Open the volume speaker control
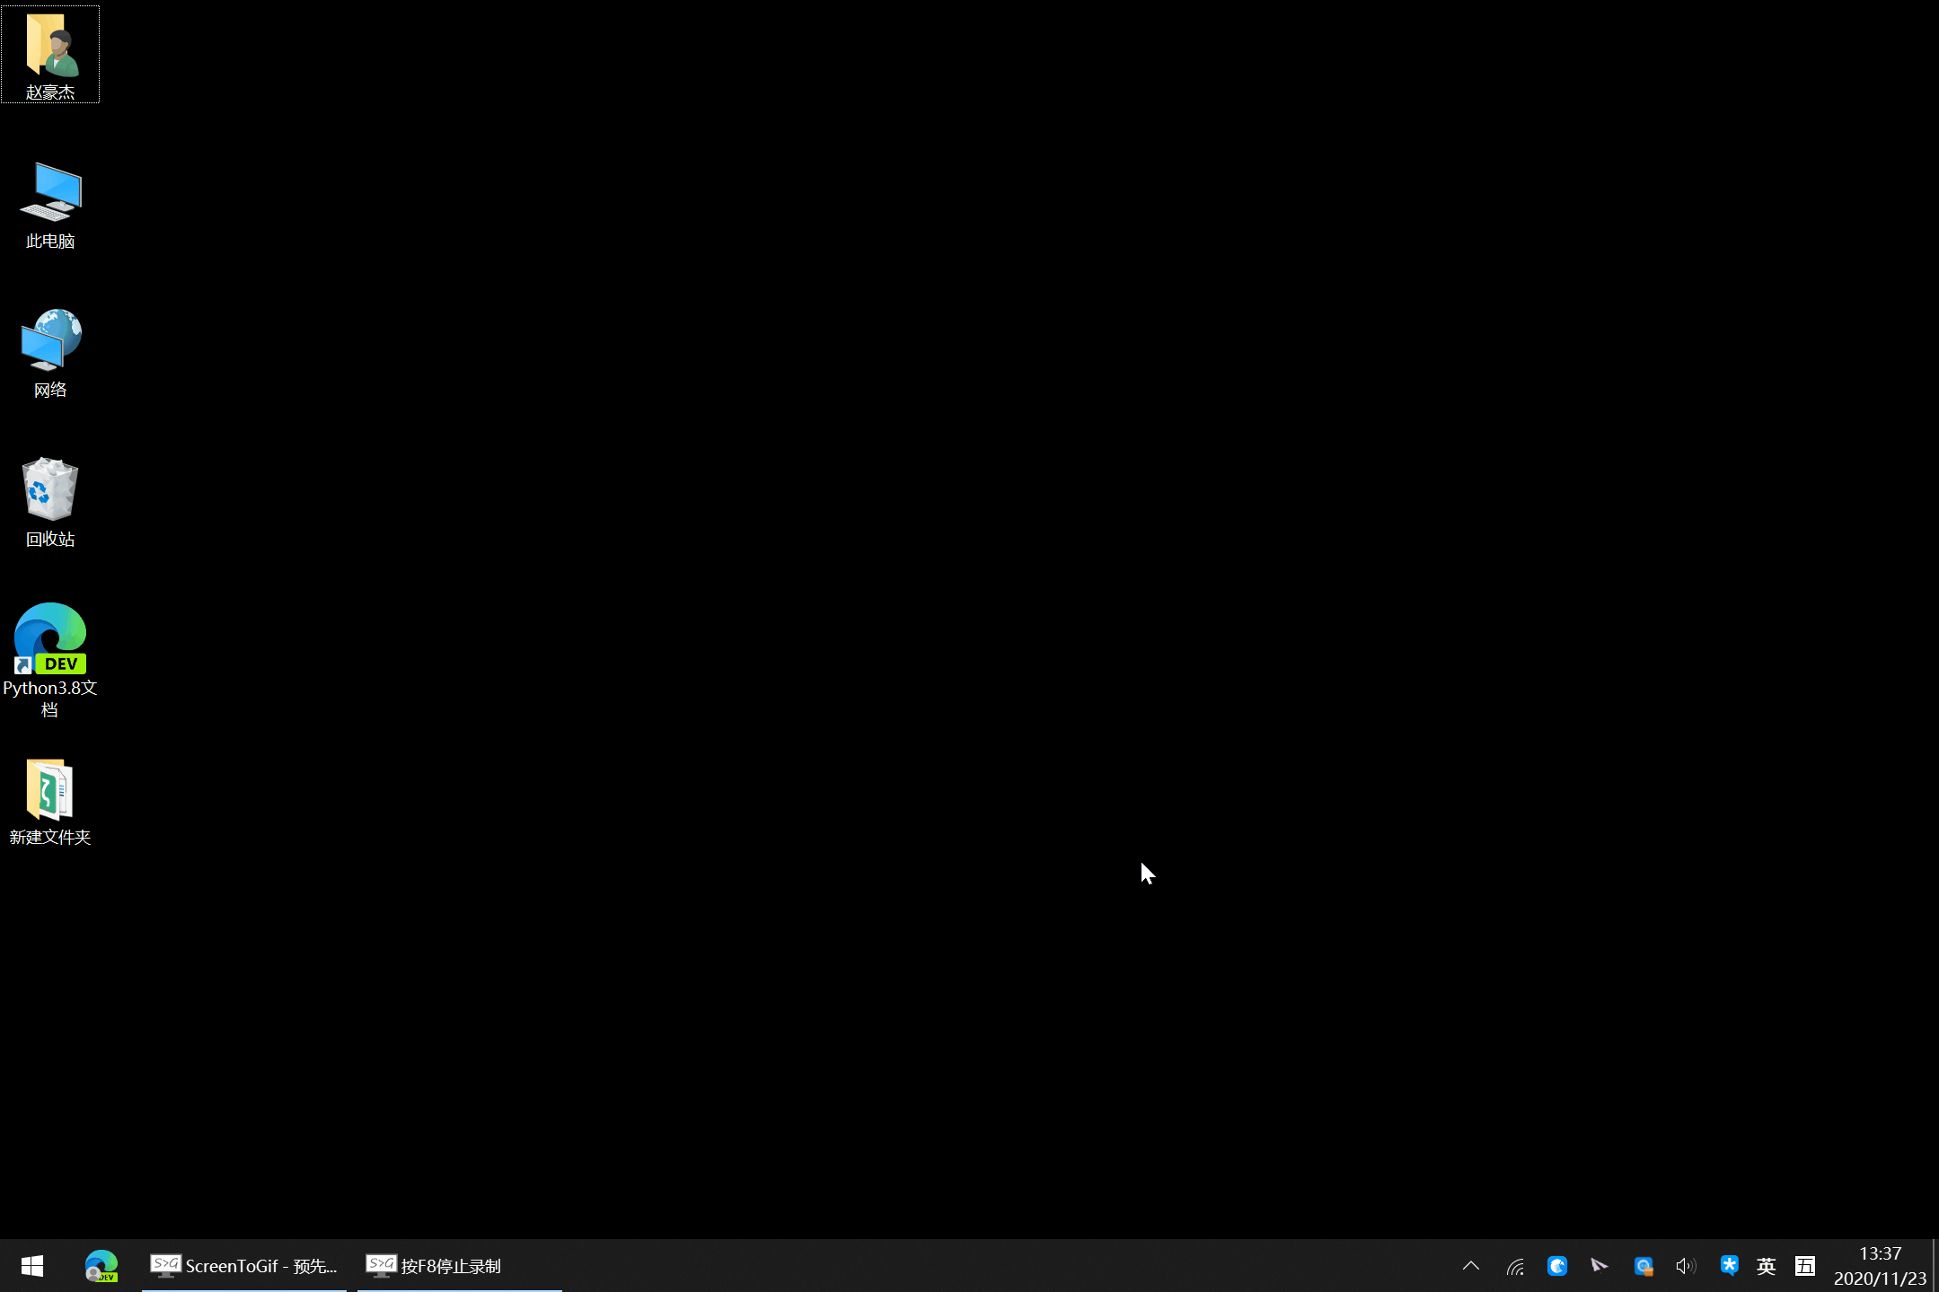Screen dimensions: 1939x1292 (1686, 1266)
